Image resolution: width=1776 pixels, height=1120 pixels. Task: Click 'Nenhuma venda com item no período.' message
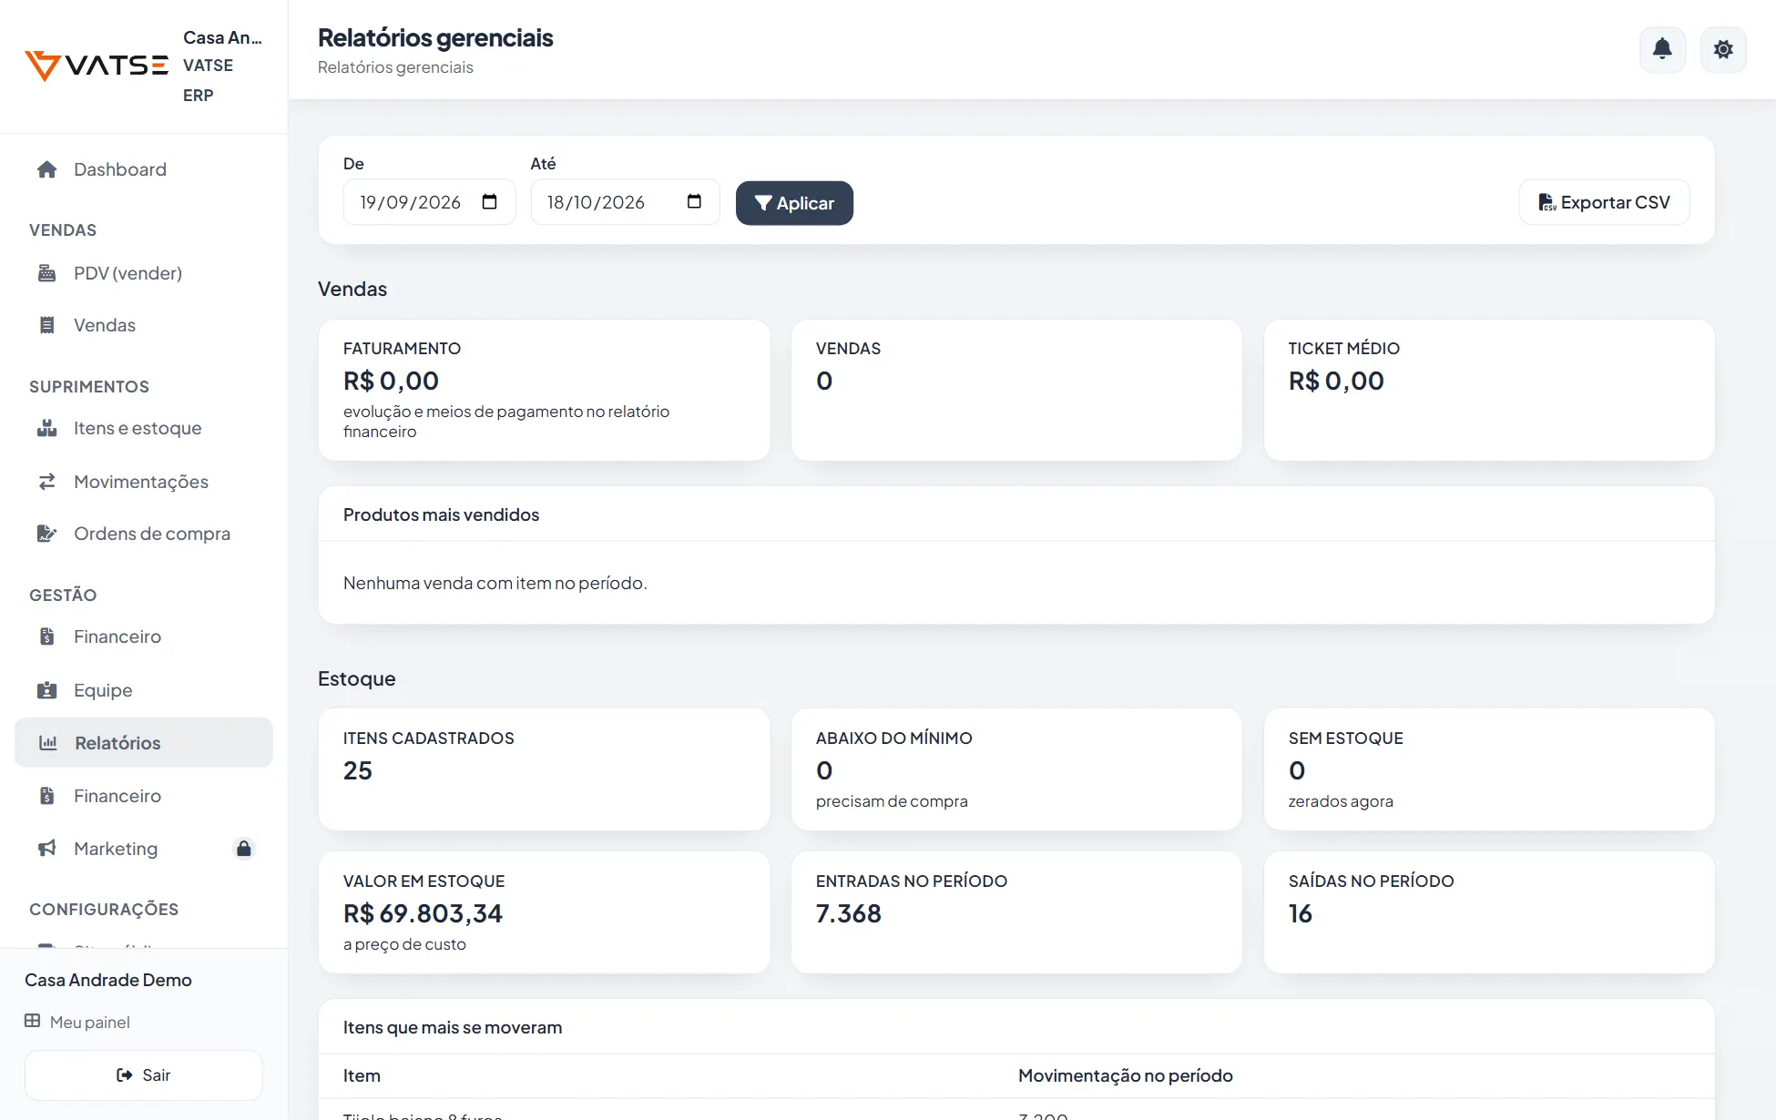click(x=495, y=583)
